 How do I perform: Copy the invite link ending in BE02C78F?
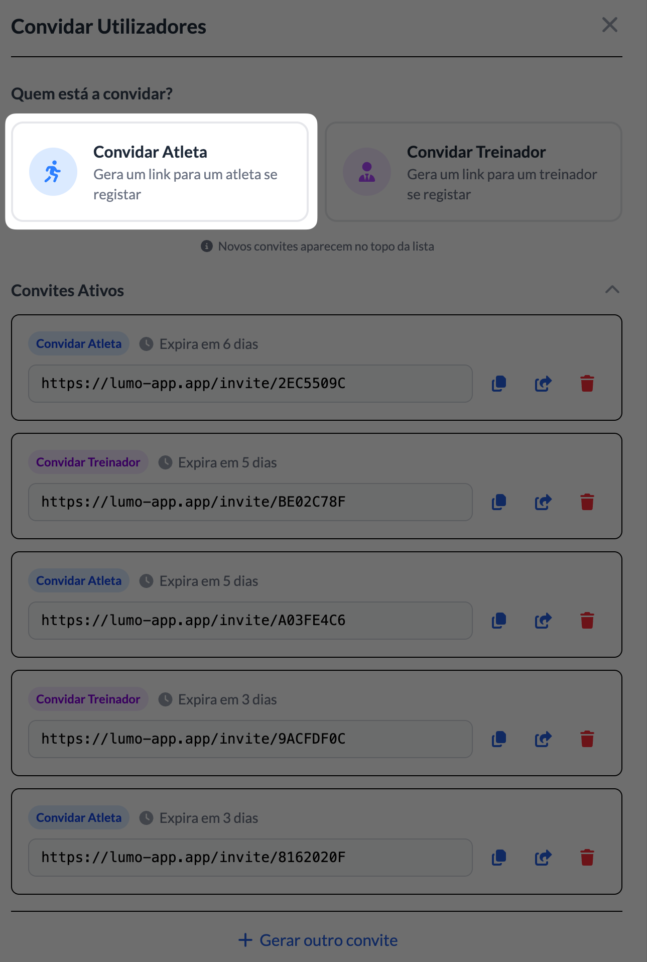(x=499, y=502)
